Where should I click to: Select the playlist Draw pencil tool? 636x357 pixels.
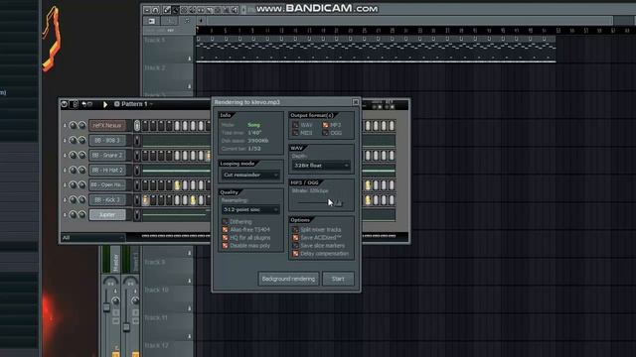[x=167, y=10]
